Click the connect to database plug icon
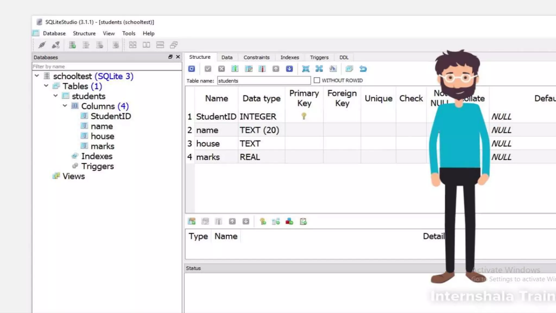This screenshot has height=313, width=556. point(42,45)
